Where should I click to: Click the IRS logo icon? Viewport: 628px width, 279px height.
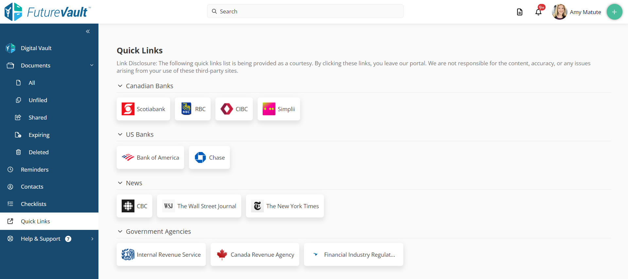(128, 254)
